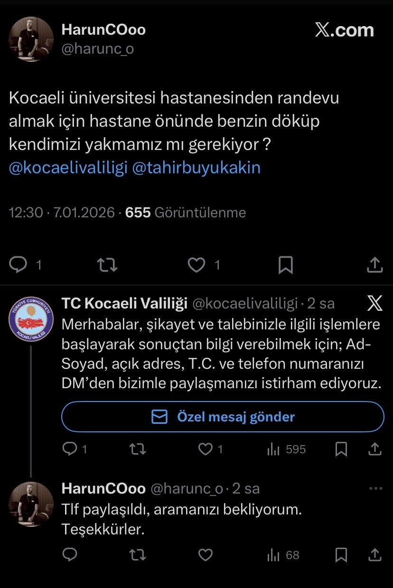Retweet the Kocaeli Valiliği reply
Screen dimensions: 393x588
pos(138,449)
